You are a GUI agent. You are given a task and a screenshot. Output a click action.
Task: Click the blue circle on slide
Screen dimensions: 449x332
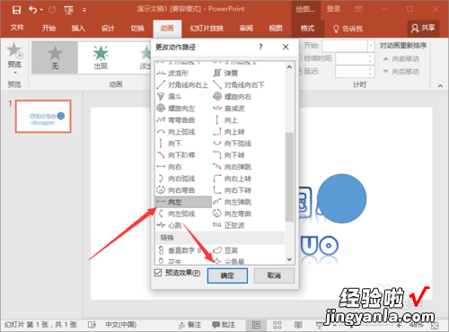341,198
